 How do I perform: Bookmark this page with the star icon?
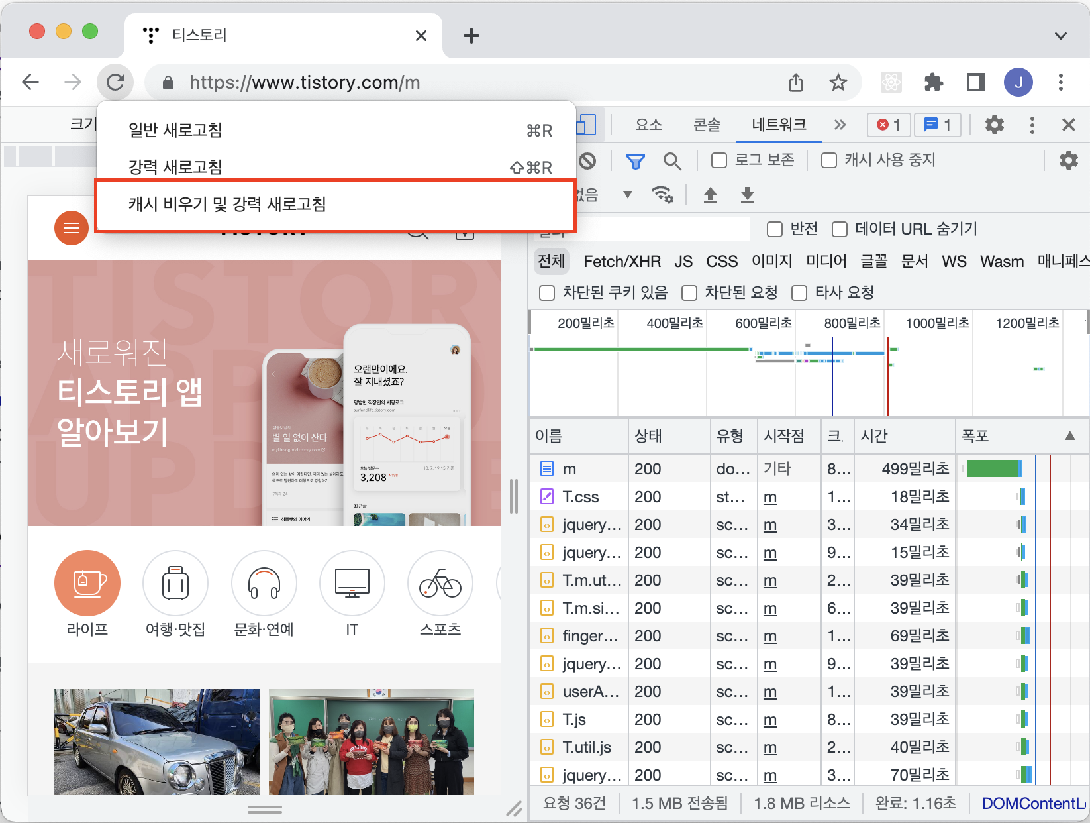tap(838, 82)
